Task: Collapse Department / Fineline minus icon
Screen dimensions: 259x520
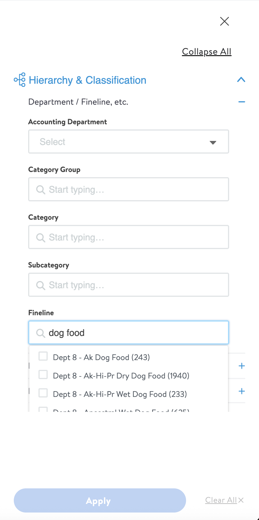Action: coord(242,102)
